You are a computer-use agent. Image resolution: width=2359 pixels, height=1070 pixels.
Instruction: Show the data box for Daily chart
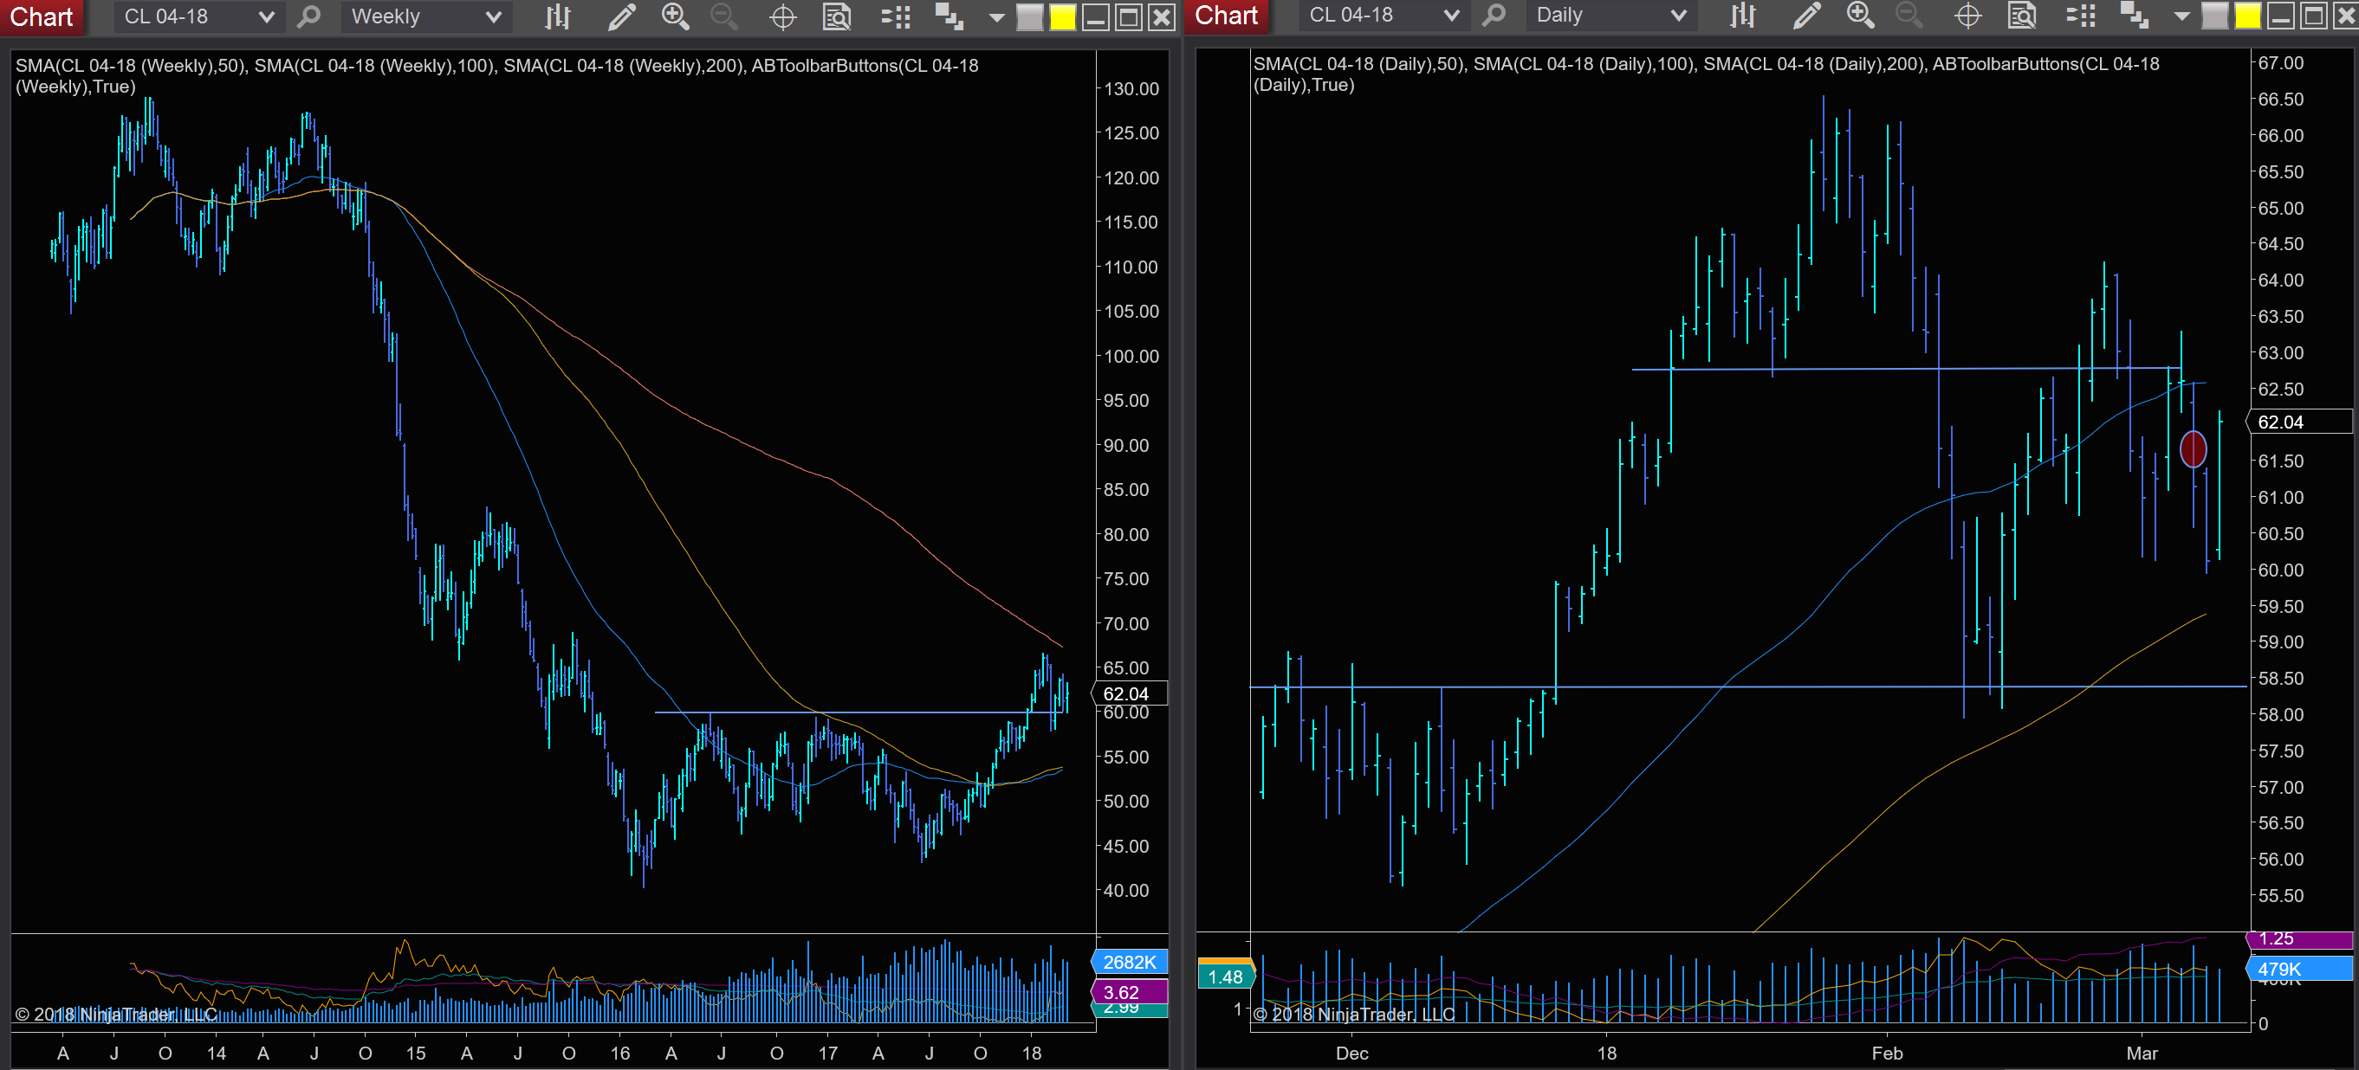tap(2022, 15)
